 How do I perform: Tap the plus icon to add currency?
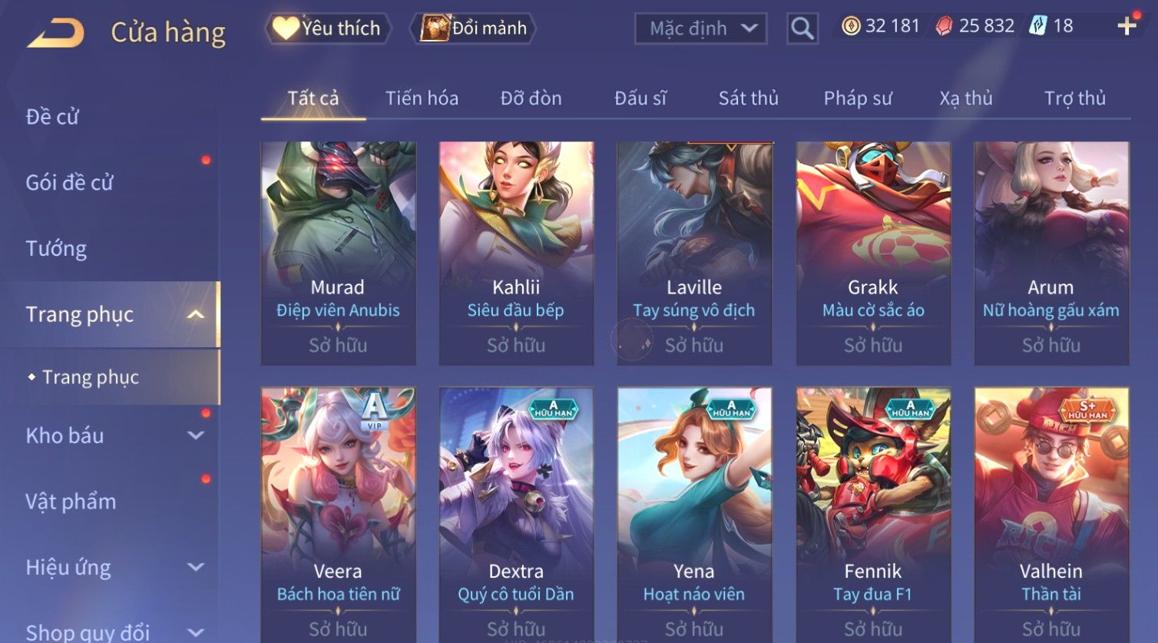pyautogui.click(x=1127, y=26)
